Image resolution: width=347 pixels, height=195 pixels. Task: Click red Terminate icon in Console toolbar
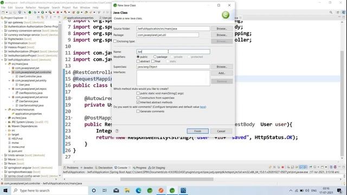pyautogui.click(x=282, y=167)
